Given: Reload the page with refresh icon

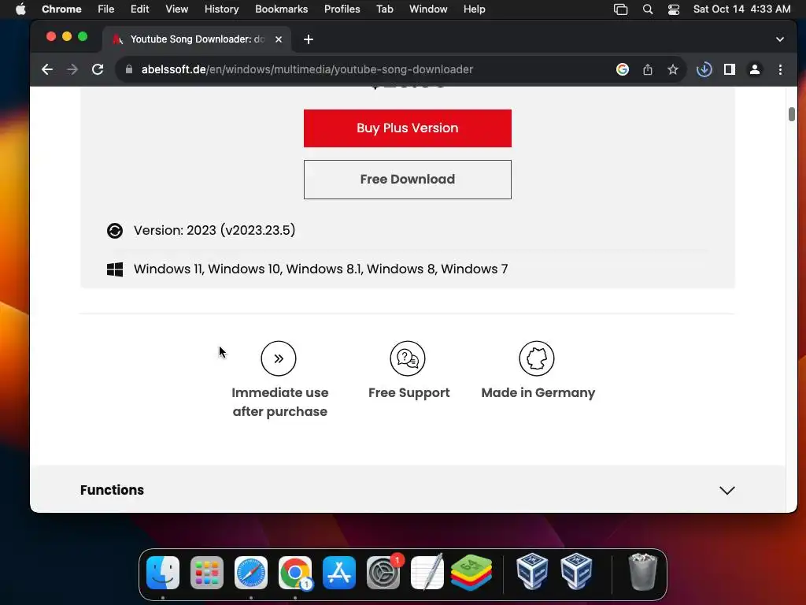Looking at the screenshot, I should point(98,69).
